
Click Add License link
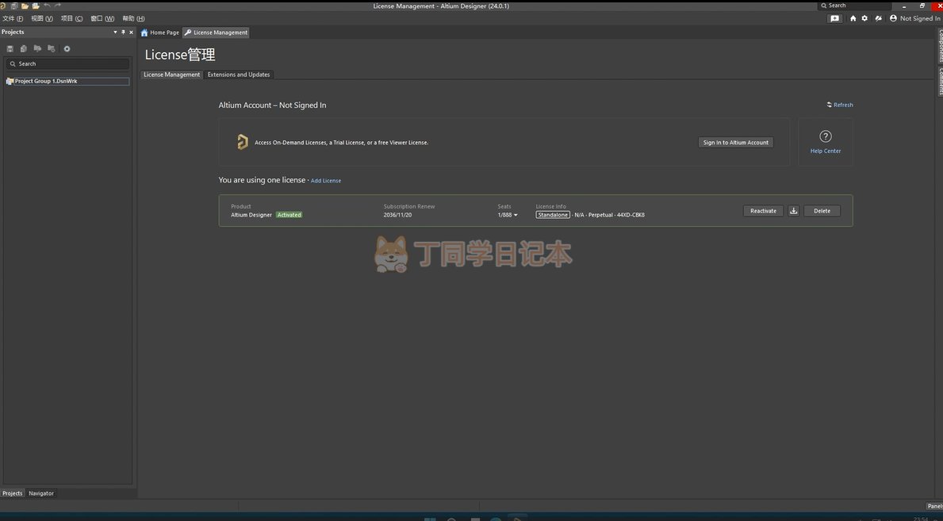[326, 181]
